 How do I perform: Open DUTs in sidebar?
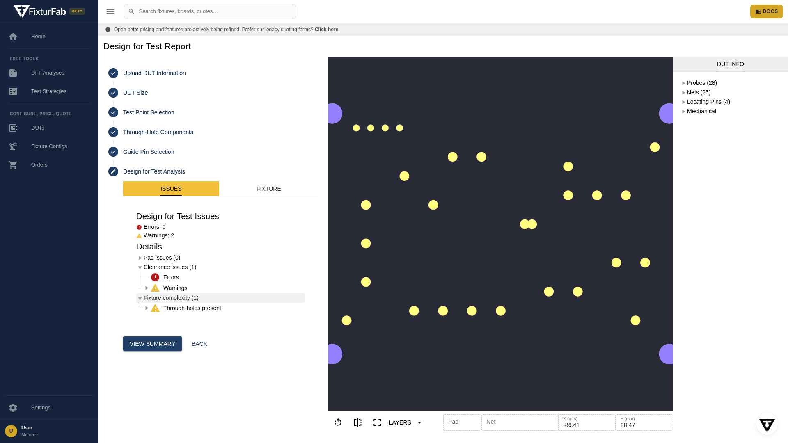(49, 128)
